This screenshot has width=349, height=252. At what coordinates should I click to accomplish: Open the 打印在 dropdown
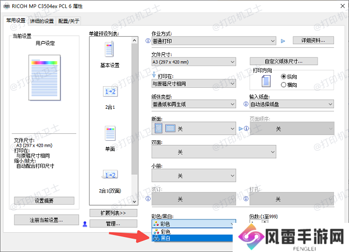(x=194, y=84)
